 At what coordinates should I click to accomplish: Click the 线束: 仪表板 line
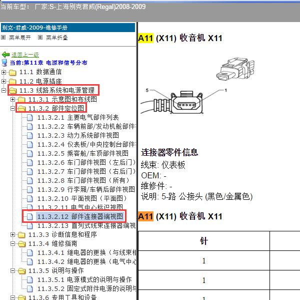[163, 165]
